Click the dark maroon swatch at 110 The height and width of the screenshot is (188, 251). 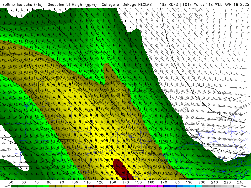tap(91, 186)
